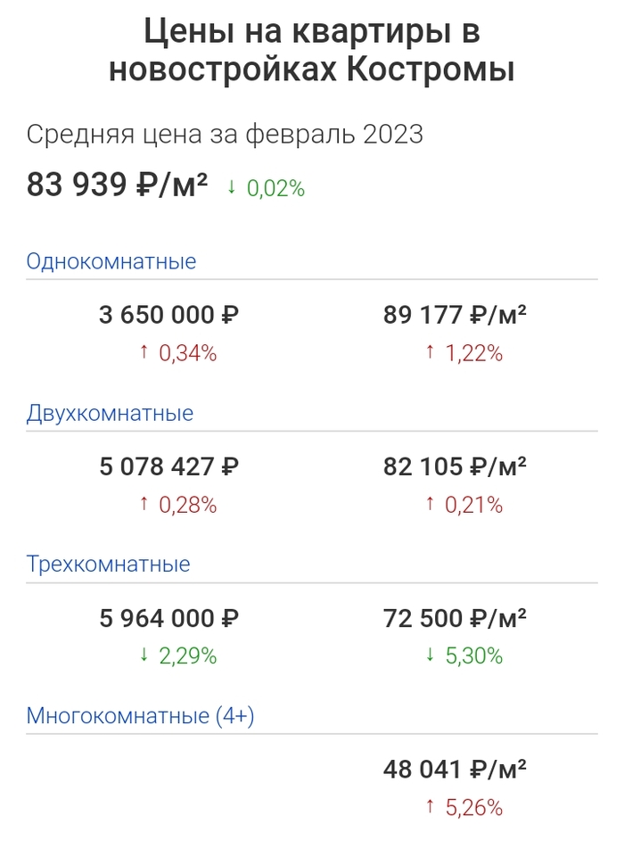Click the green down arrow beside 0,02%
Viewport: 624px width, 857px height.
click(x=232, y=187)
